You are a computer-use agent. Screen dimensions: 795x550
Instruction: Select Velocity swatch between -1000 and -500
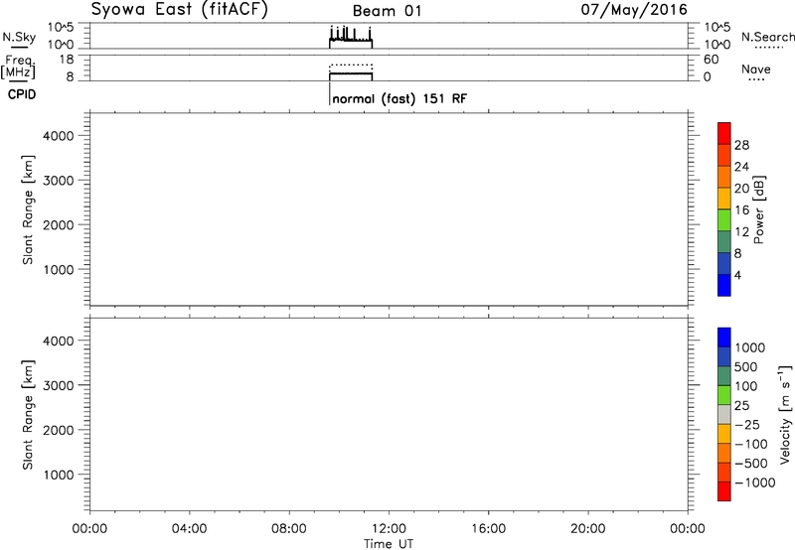[x=724, y=472]
